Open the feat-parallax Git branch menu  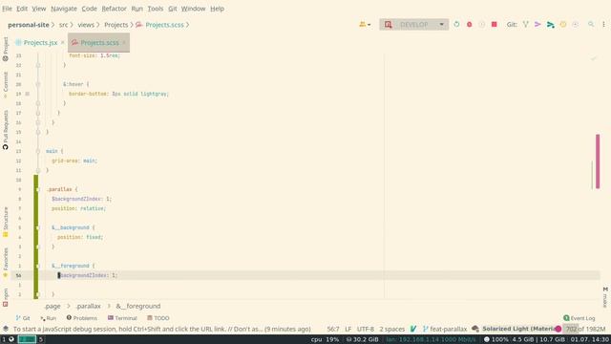(445, 329)
